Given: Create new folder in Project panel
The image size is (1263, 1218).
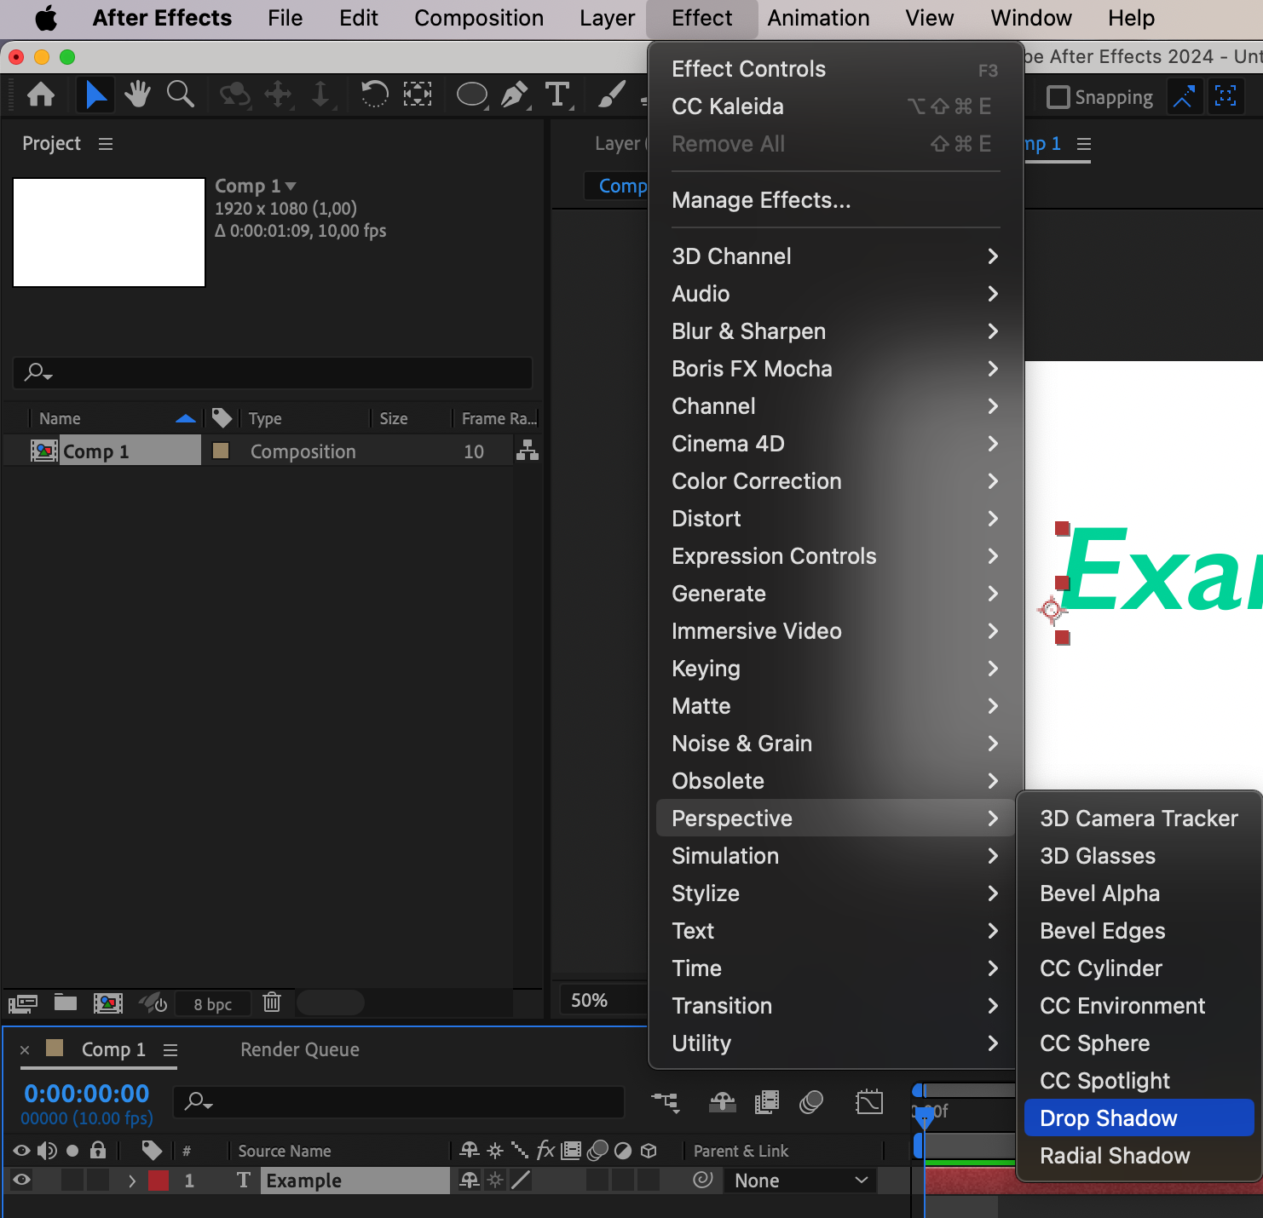Looking at the screenshot, I should coord(66,1003).
